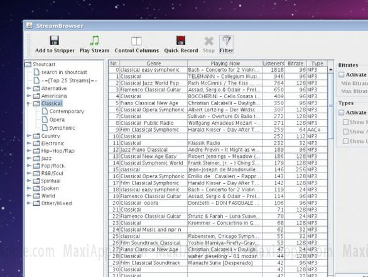Click the Contemporary document icon
The height and width of the screenshot is (277, 368).
45,111
